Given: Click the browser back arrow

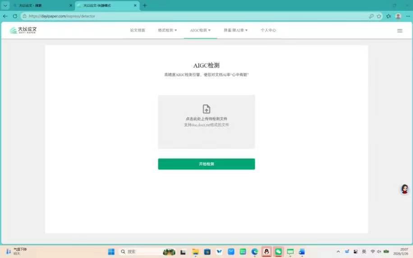Looking at the screenshot, I should [5, 16].
